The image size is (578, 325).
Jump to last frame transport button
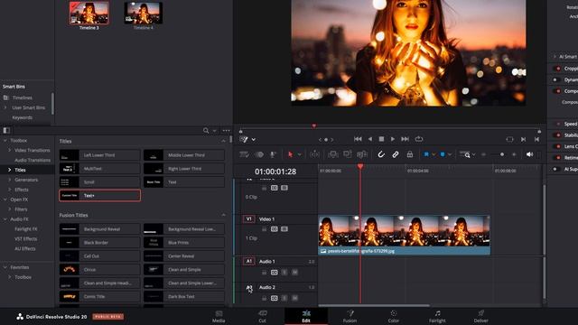(406, 139)
